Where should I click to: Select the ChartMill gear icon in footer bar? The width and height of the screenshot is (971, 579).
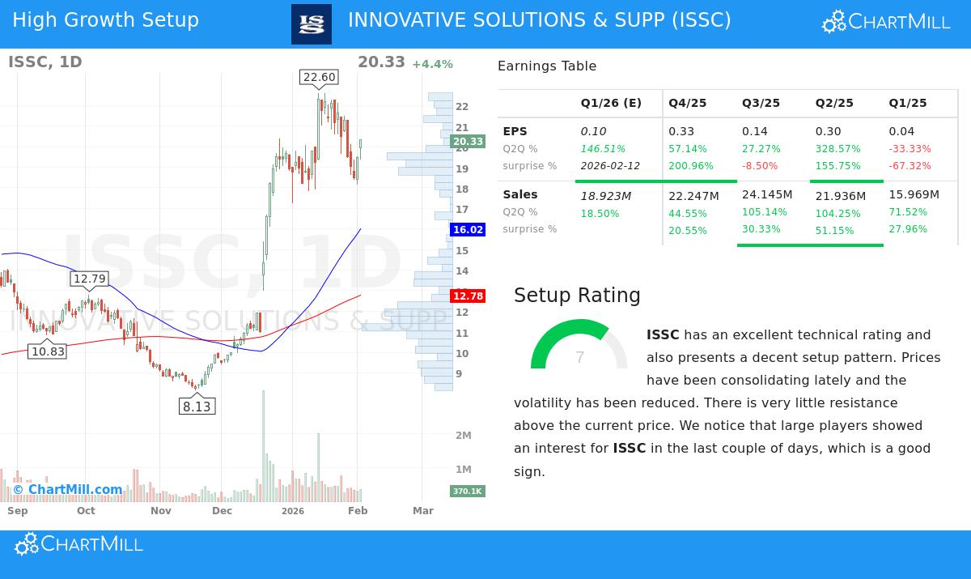(x=28, y=543)
